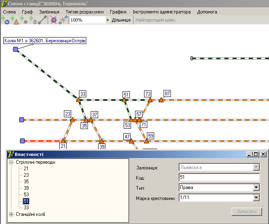The height and width of the screenshot is (224, 269).
Task: Open the Графіки menu
Action: click(x=118, y=12)
